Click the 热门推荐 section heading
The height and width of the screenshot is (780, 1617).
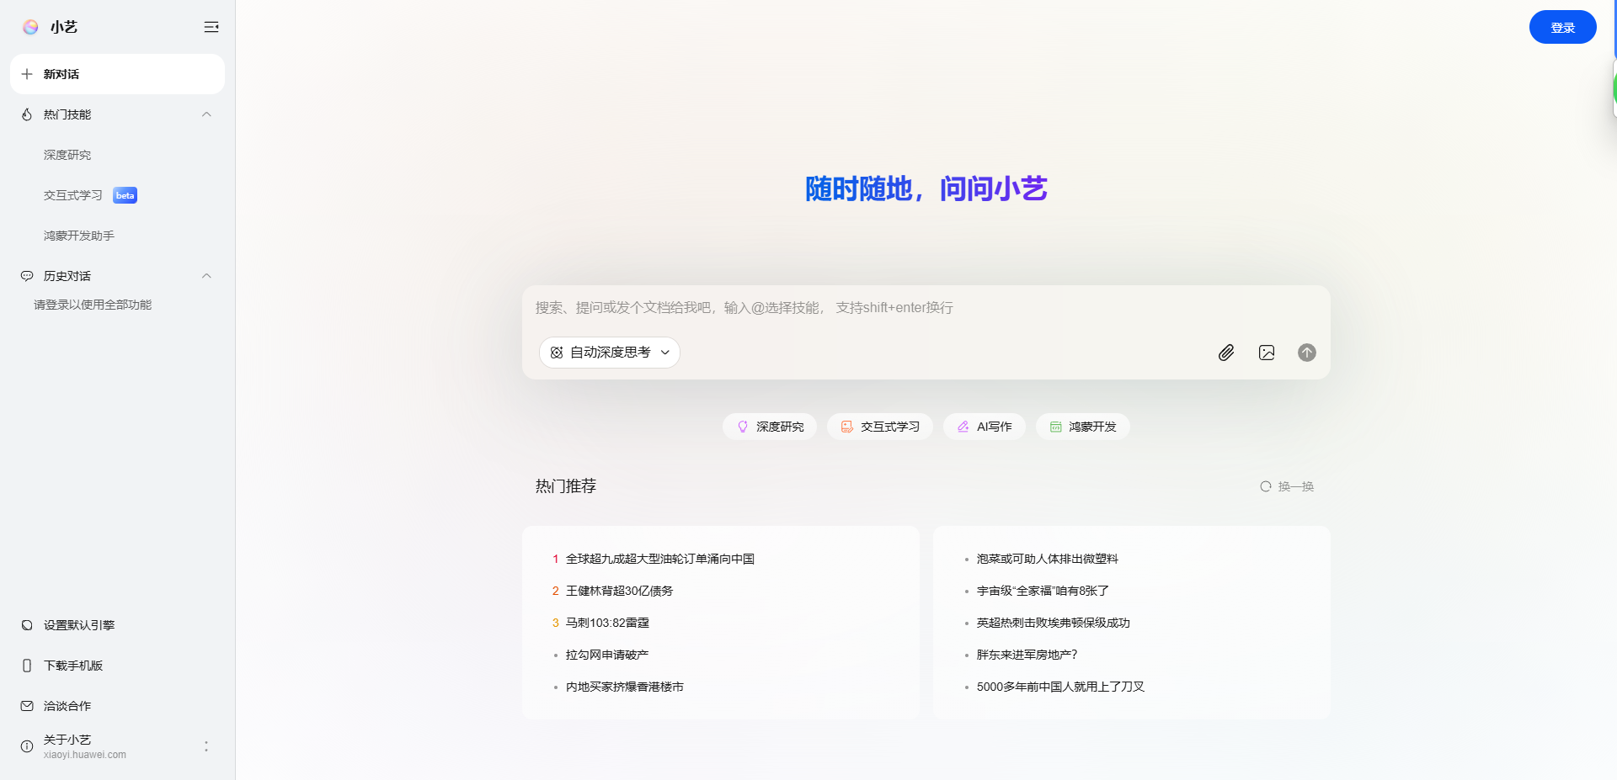(x=566, y=486)
